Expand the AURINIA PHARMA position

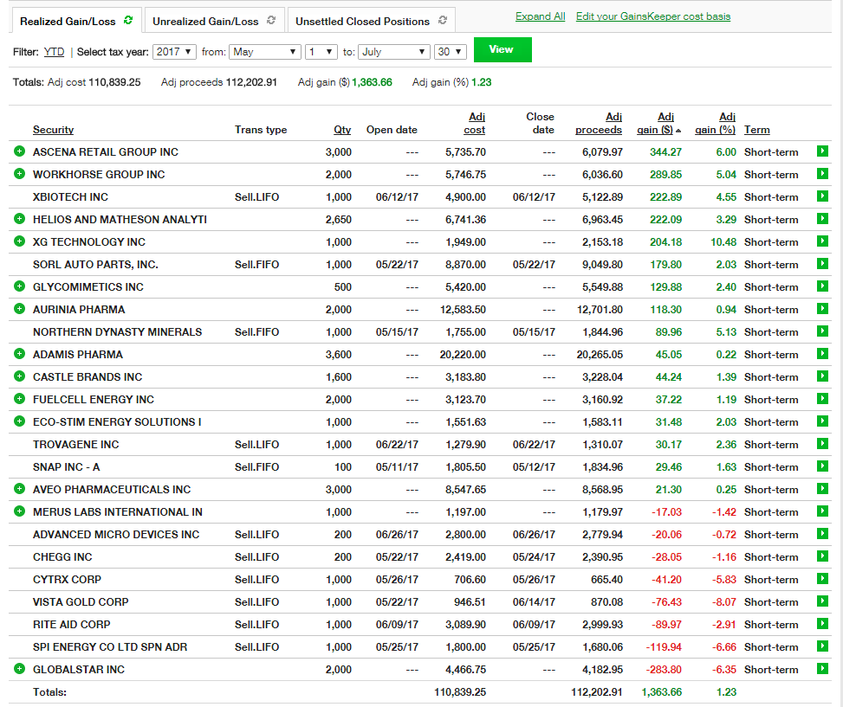19,309
